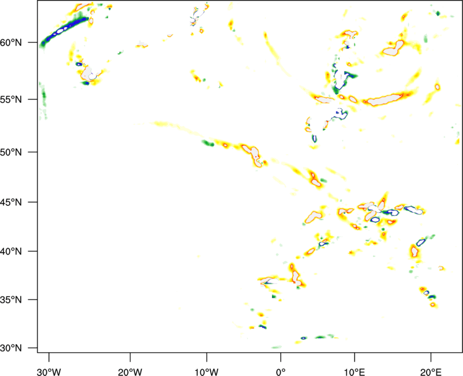Click the 60°N latitude label
The height and width of the screenshot is (376, 463).
[11, 43]
